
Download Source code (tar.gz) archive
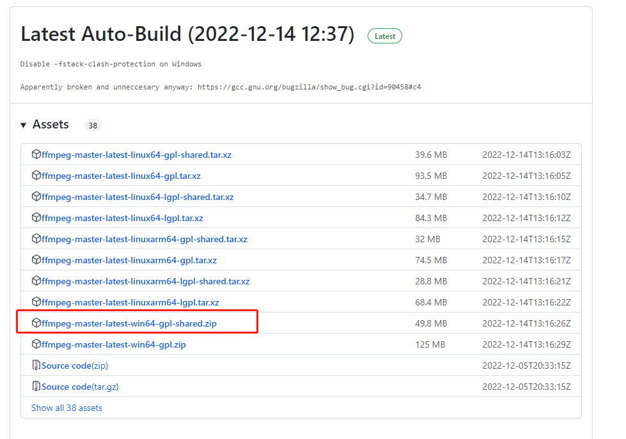click(80, 387)
